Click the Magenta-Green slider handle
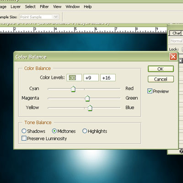Screen dimensions: 183x183 87,98
